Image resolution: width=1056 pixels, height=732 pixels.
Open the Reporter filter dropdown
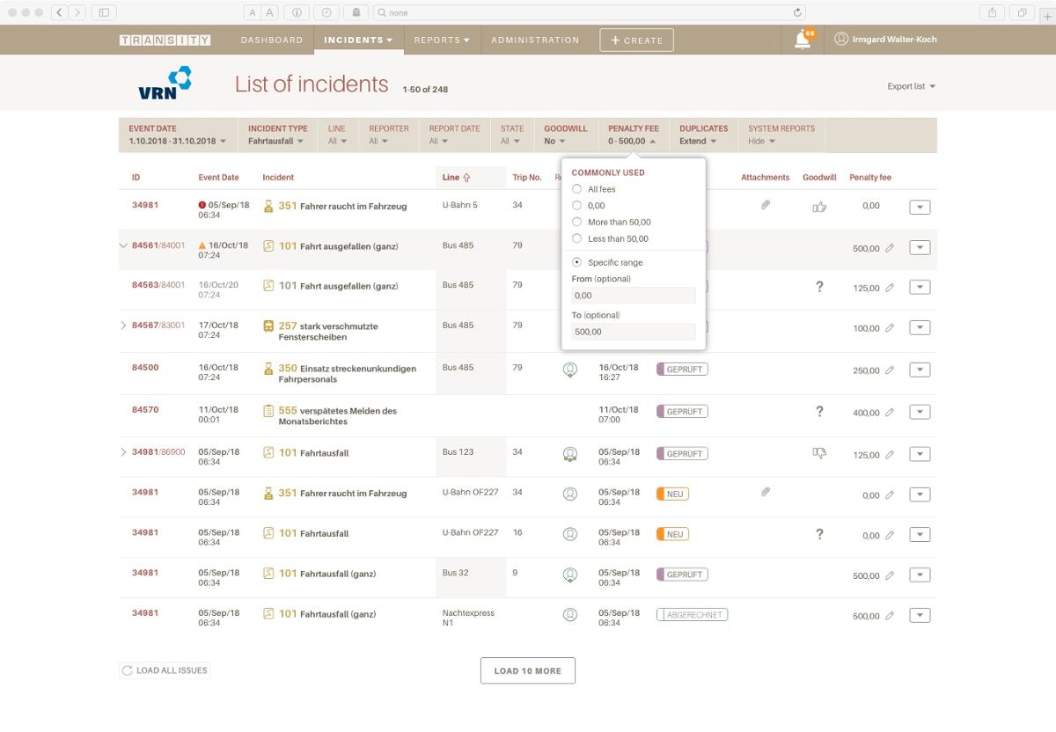[x=388, y=135]
